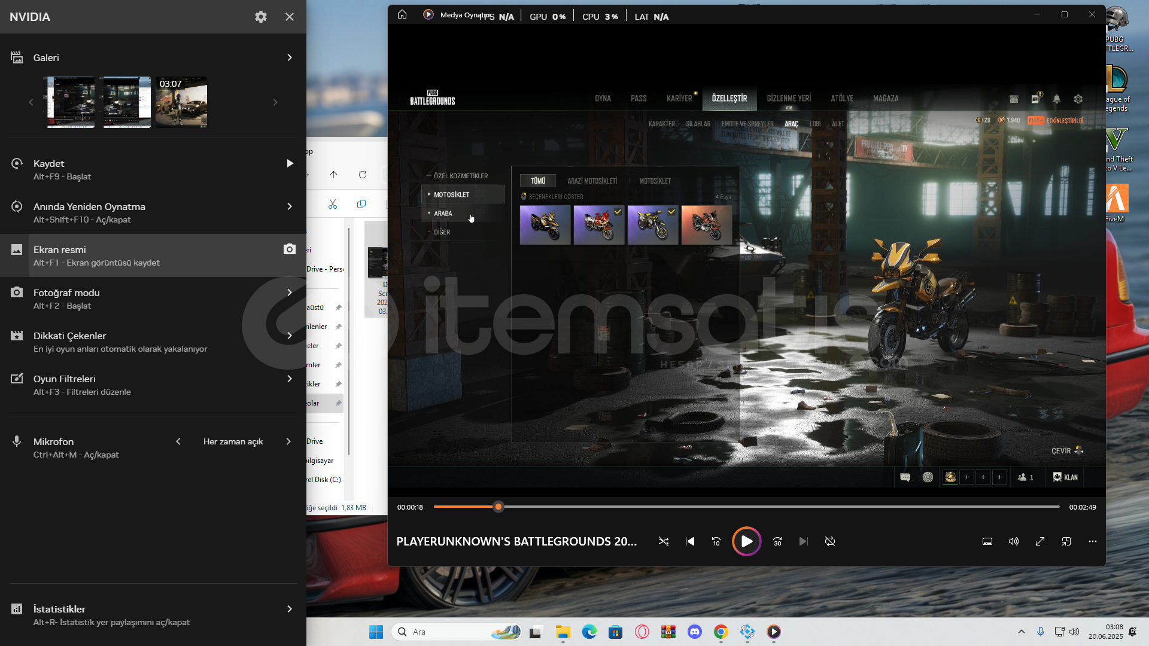Go to previous gallery thumbnails
Image resolution: width=1149 pixels, height=646 pixels.
pos(31,102)
